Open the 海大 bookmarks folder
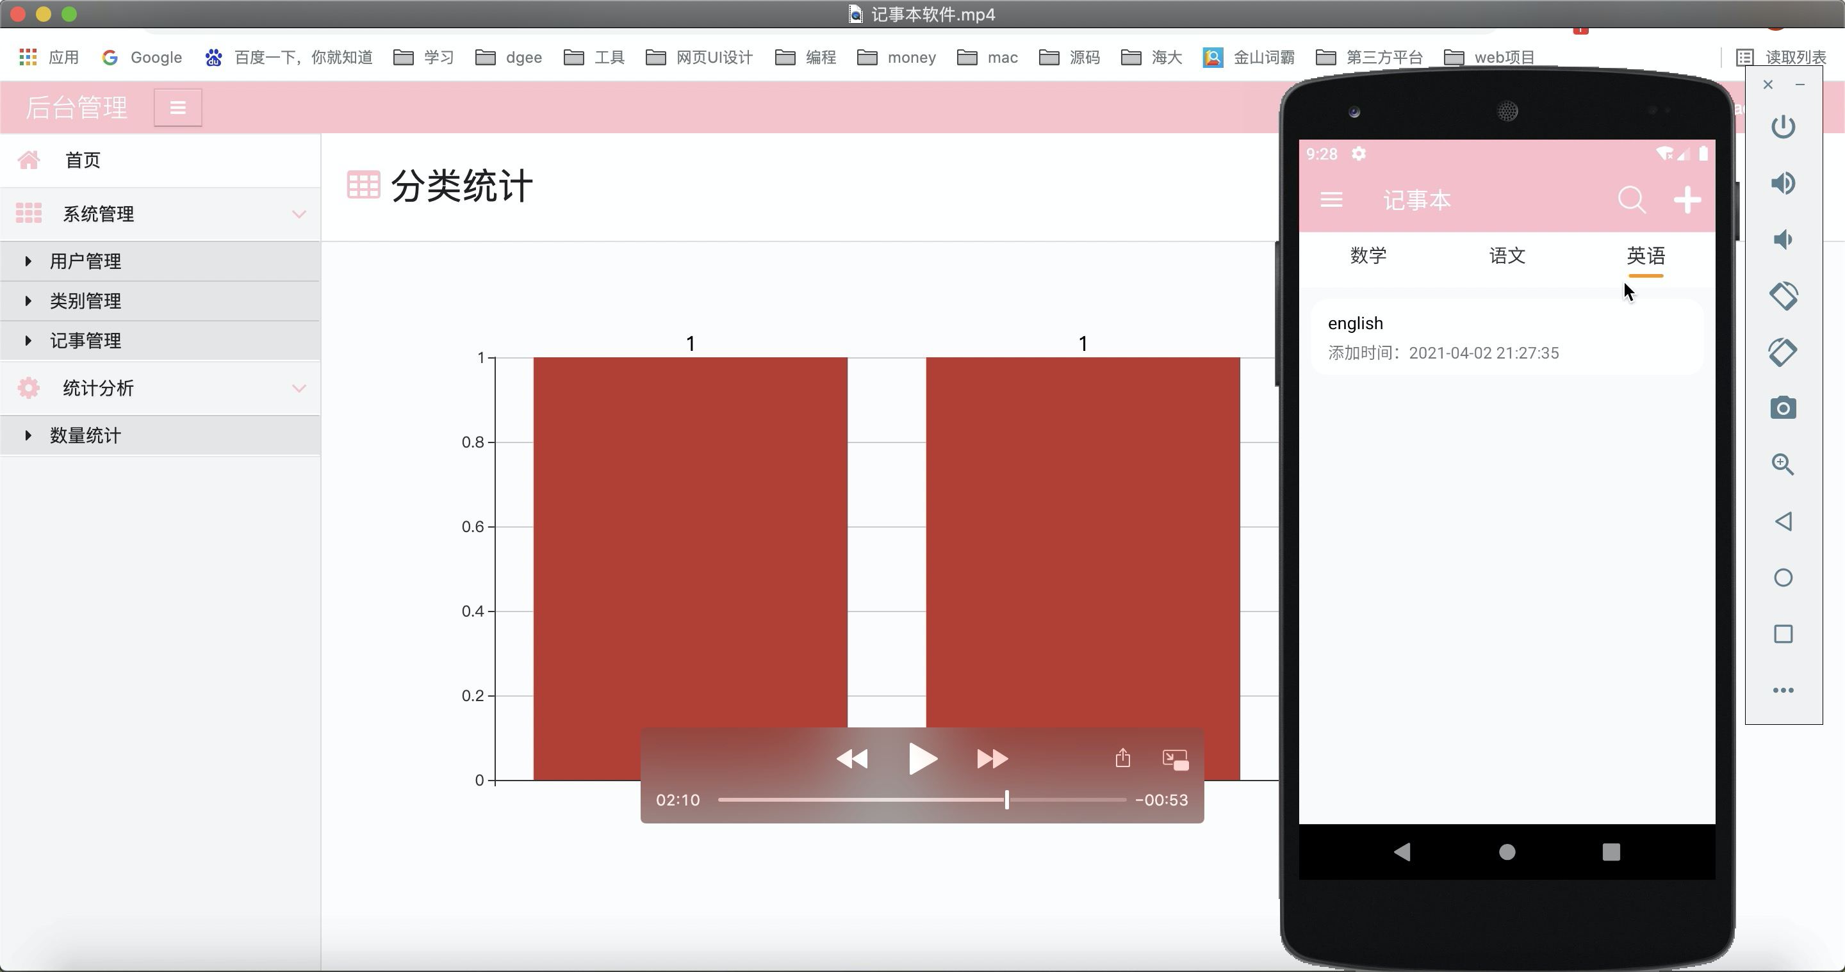Image resolution: width=1845 pixels, height=972 pixels. pyautogui.click(x=1152, y=57)
